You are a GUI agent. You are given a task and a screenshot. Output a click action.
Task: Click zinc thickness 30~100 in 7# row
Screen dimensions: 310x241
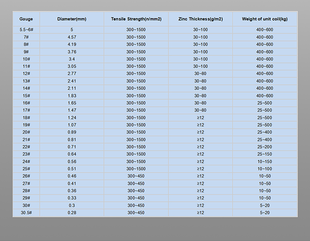[x=200, y=37]
